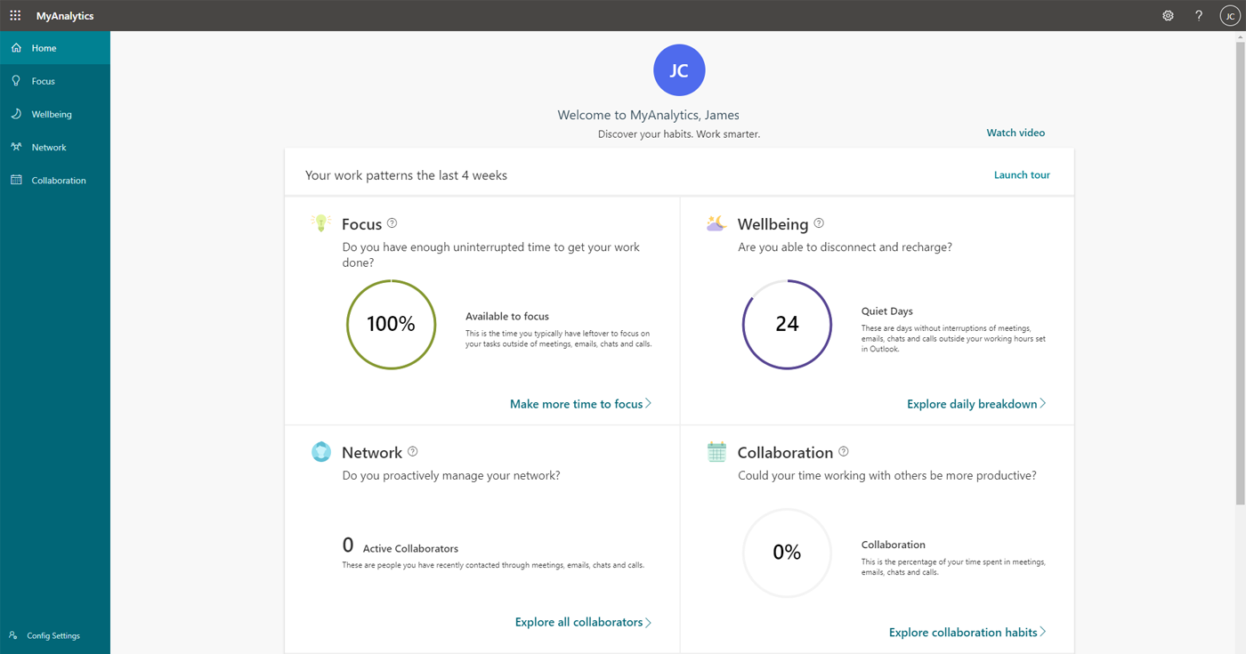Click the 100% Available to focus progress ring
Image resolution: width=1246 pixels, height=654 pixels.
point(391,324)
